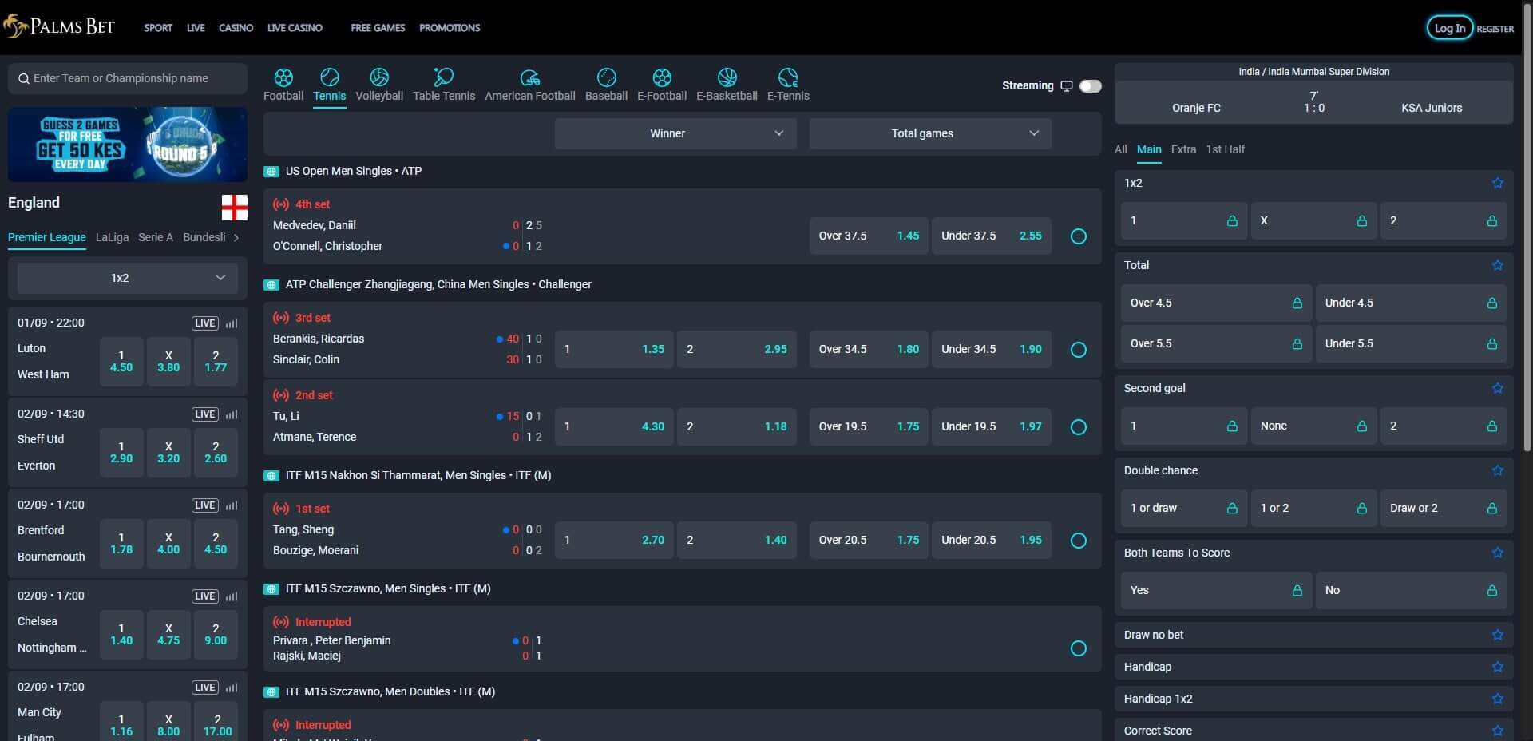Image resolution: width=1533 pixels, height=741 pixels.
Task: Select the LaLiga league tab
Action: [112, 237]
